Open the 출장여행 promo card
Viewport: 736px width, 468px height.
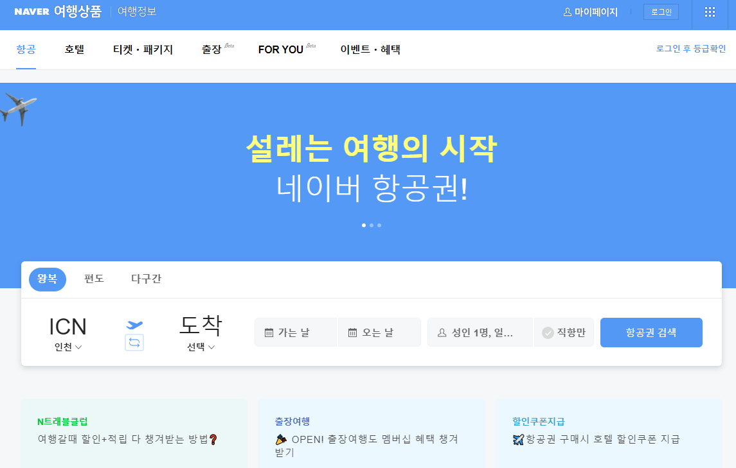(372, 434)
